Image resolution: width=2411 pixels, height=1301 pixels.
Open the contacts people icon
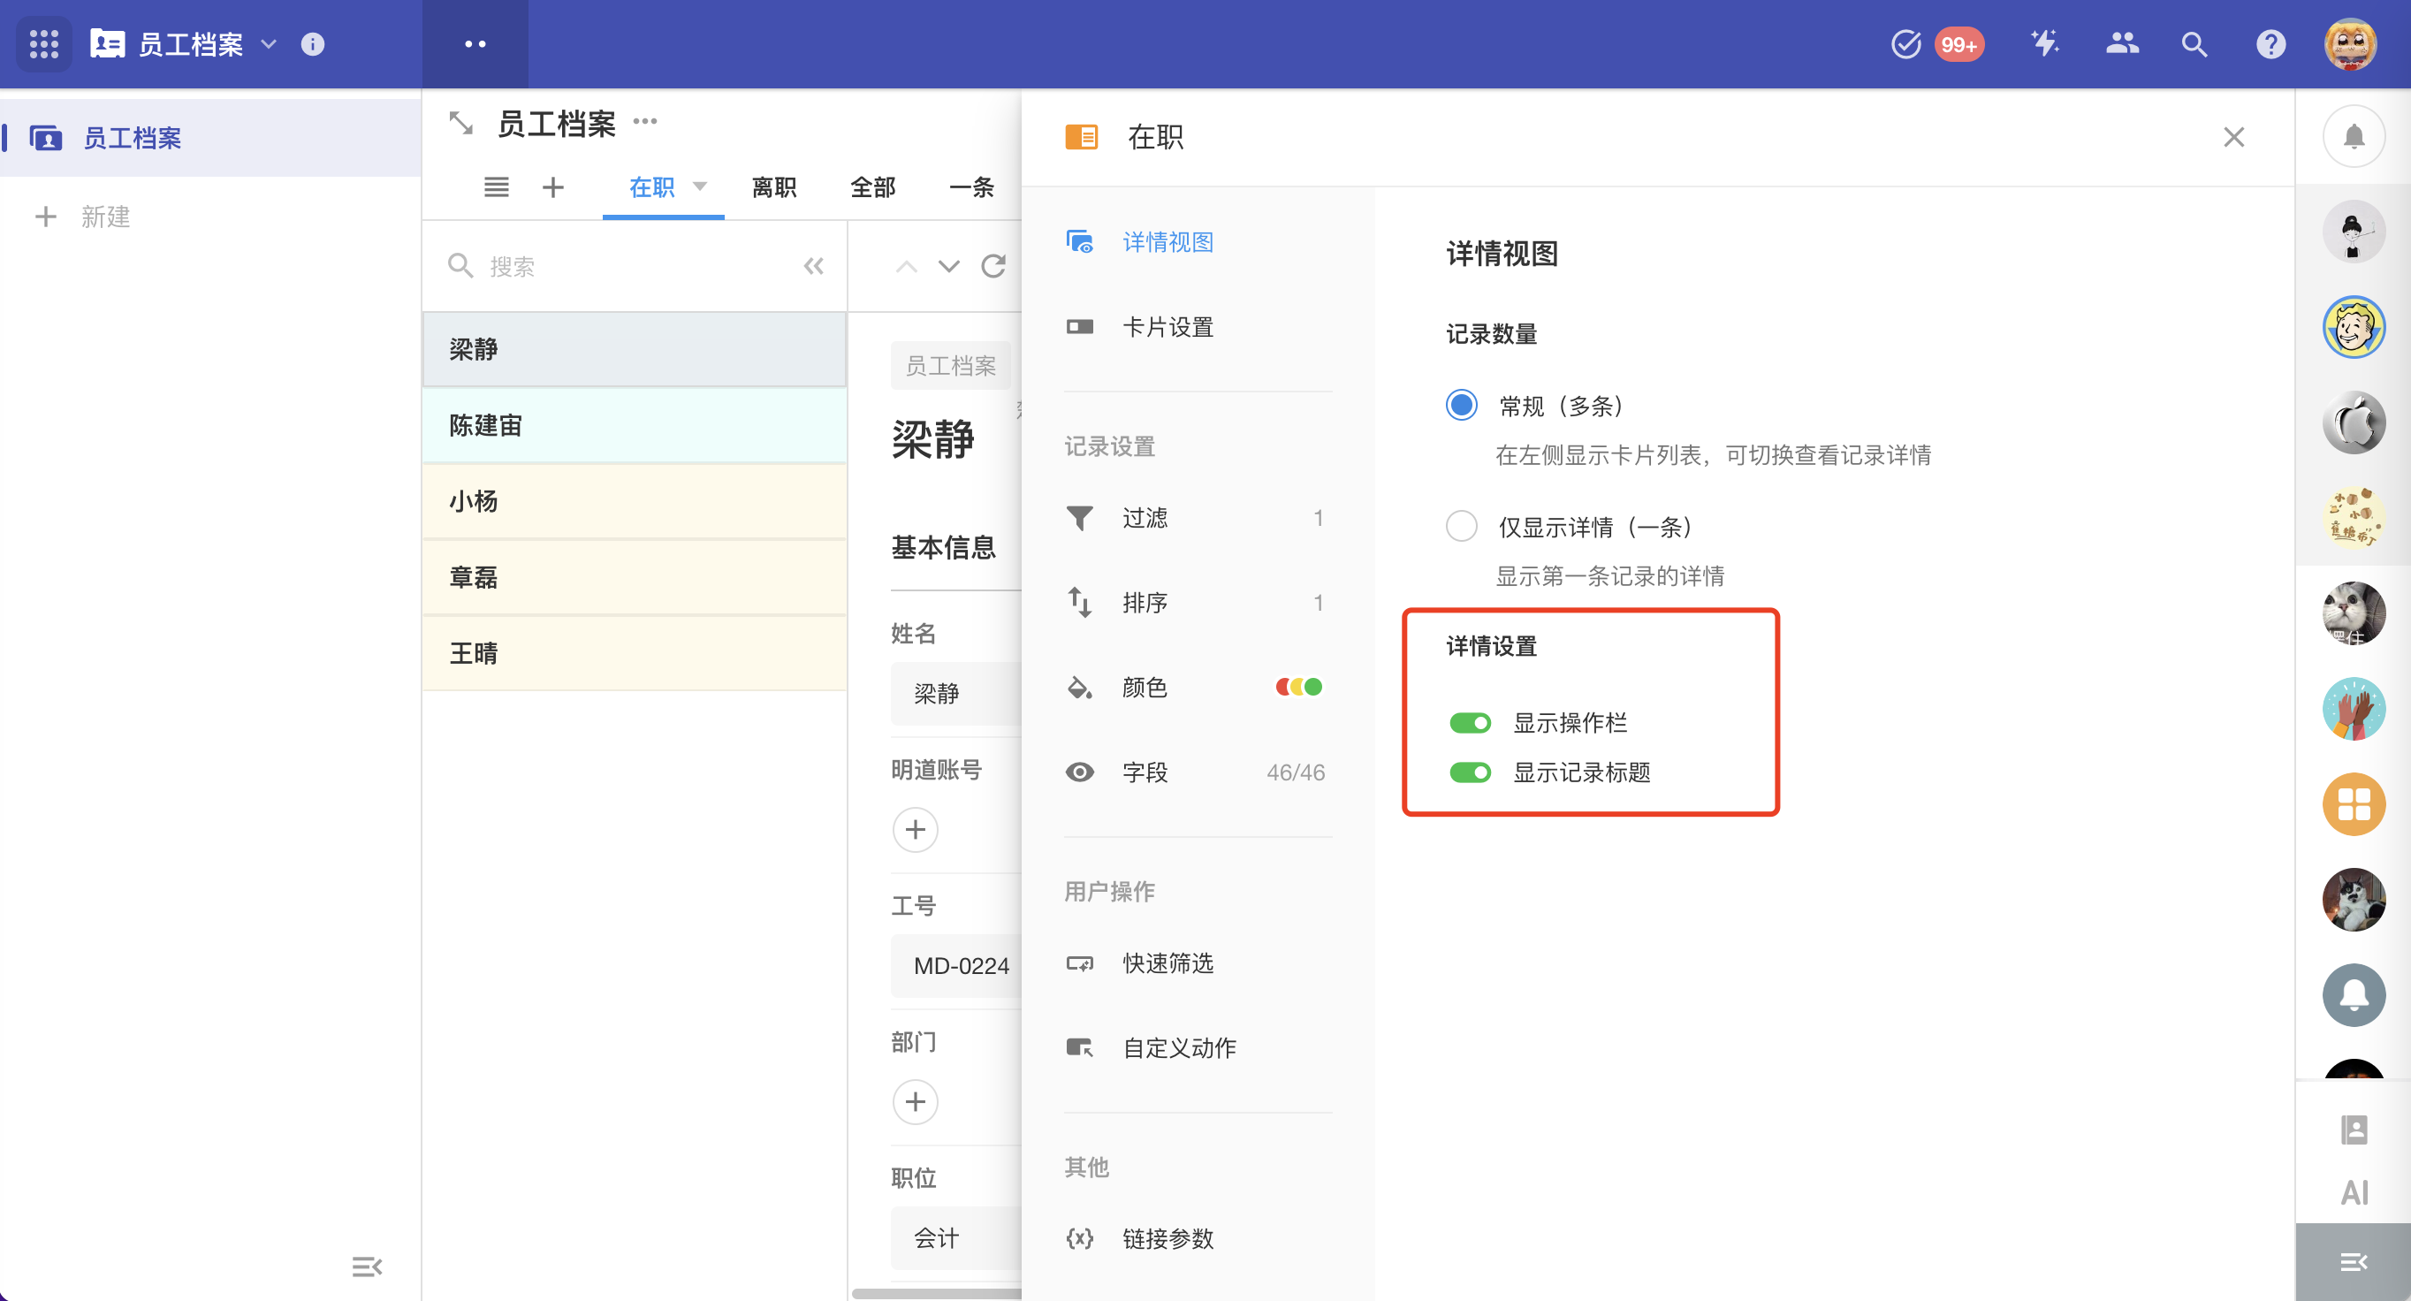(2122, 43)
